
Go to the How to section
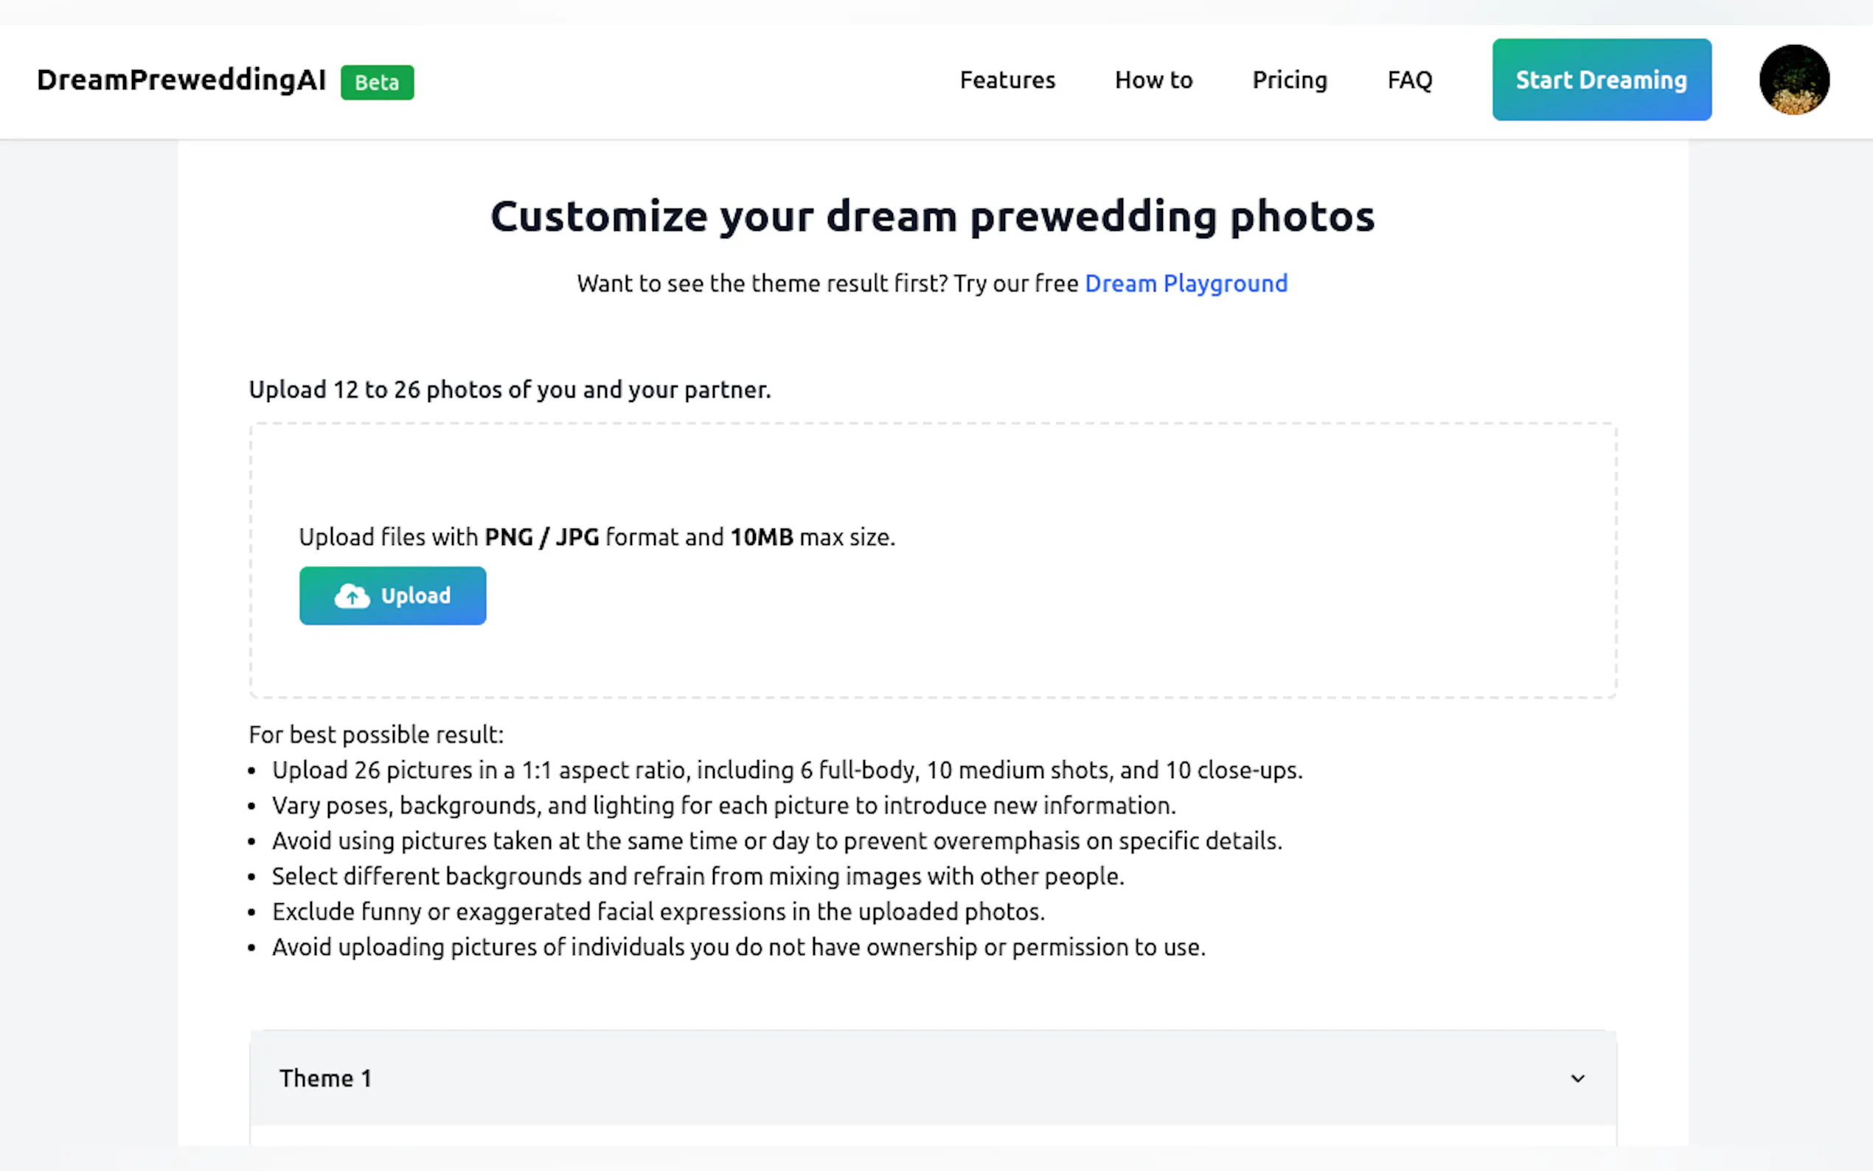pyautogui.click(x=1153, y=80)
